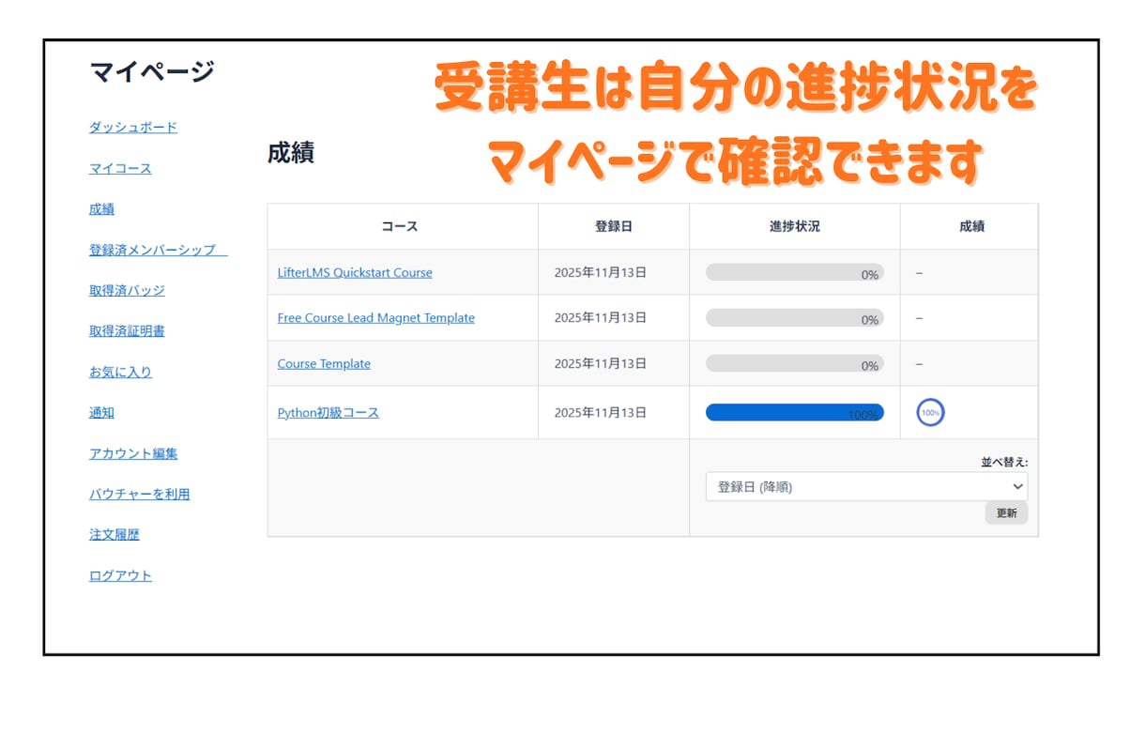View 取得済バッジ in the sidebar

coord(127,291)
